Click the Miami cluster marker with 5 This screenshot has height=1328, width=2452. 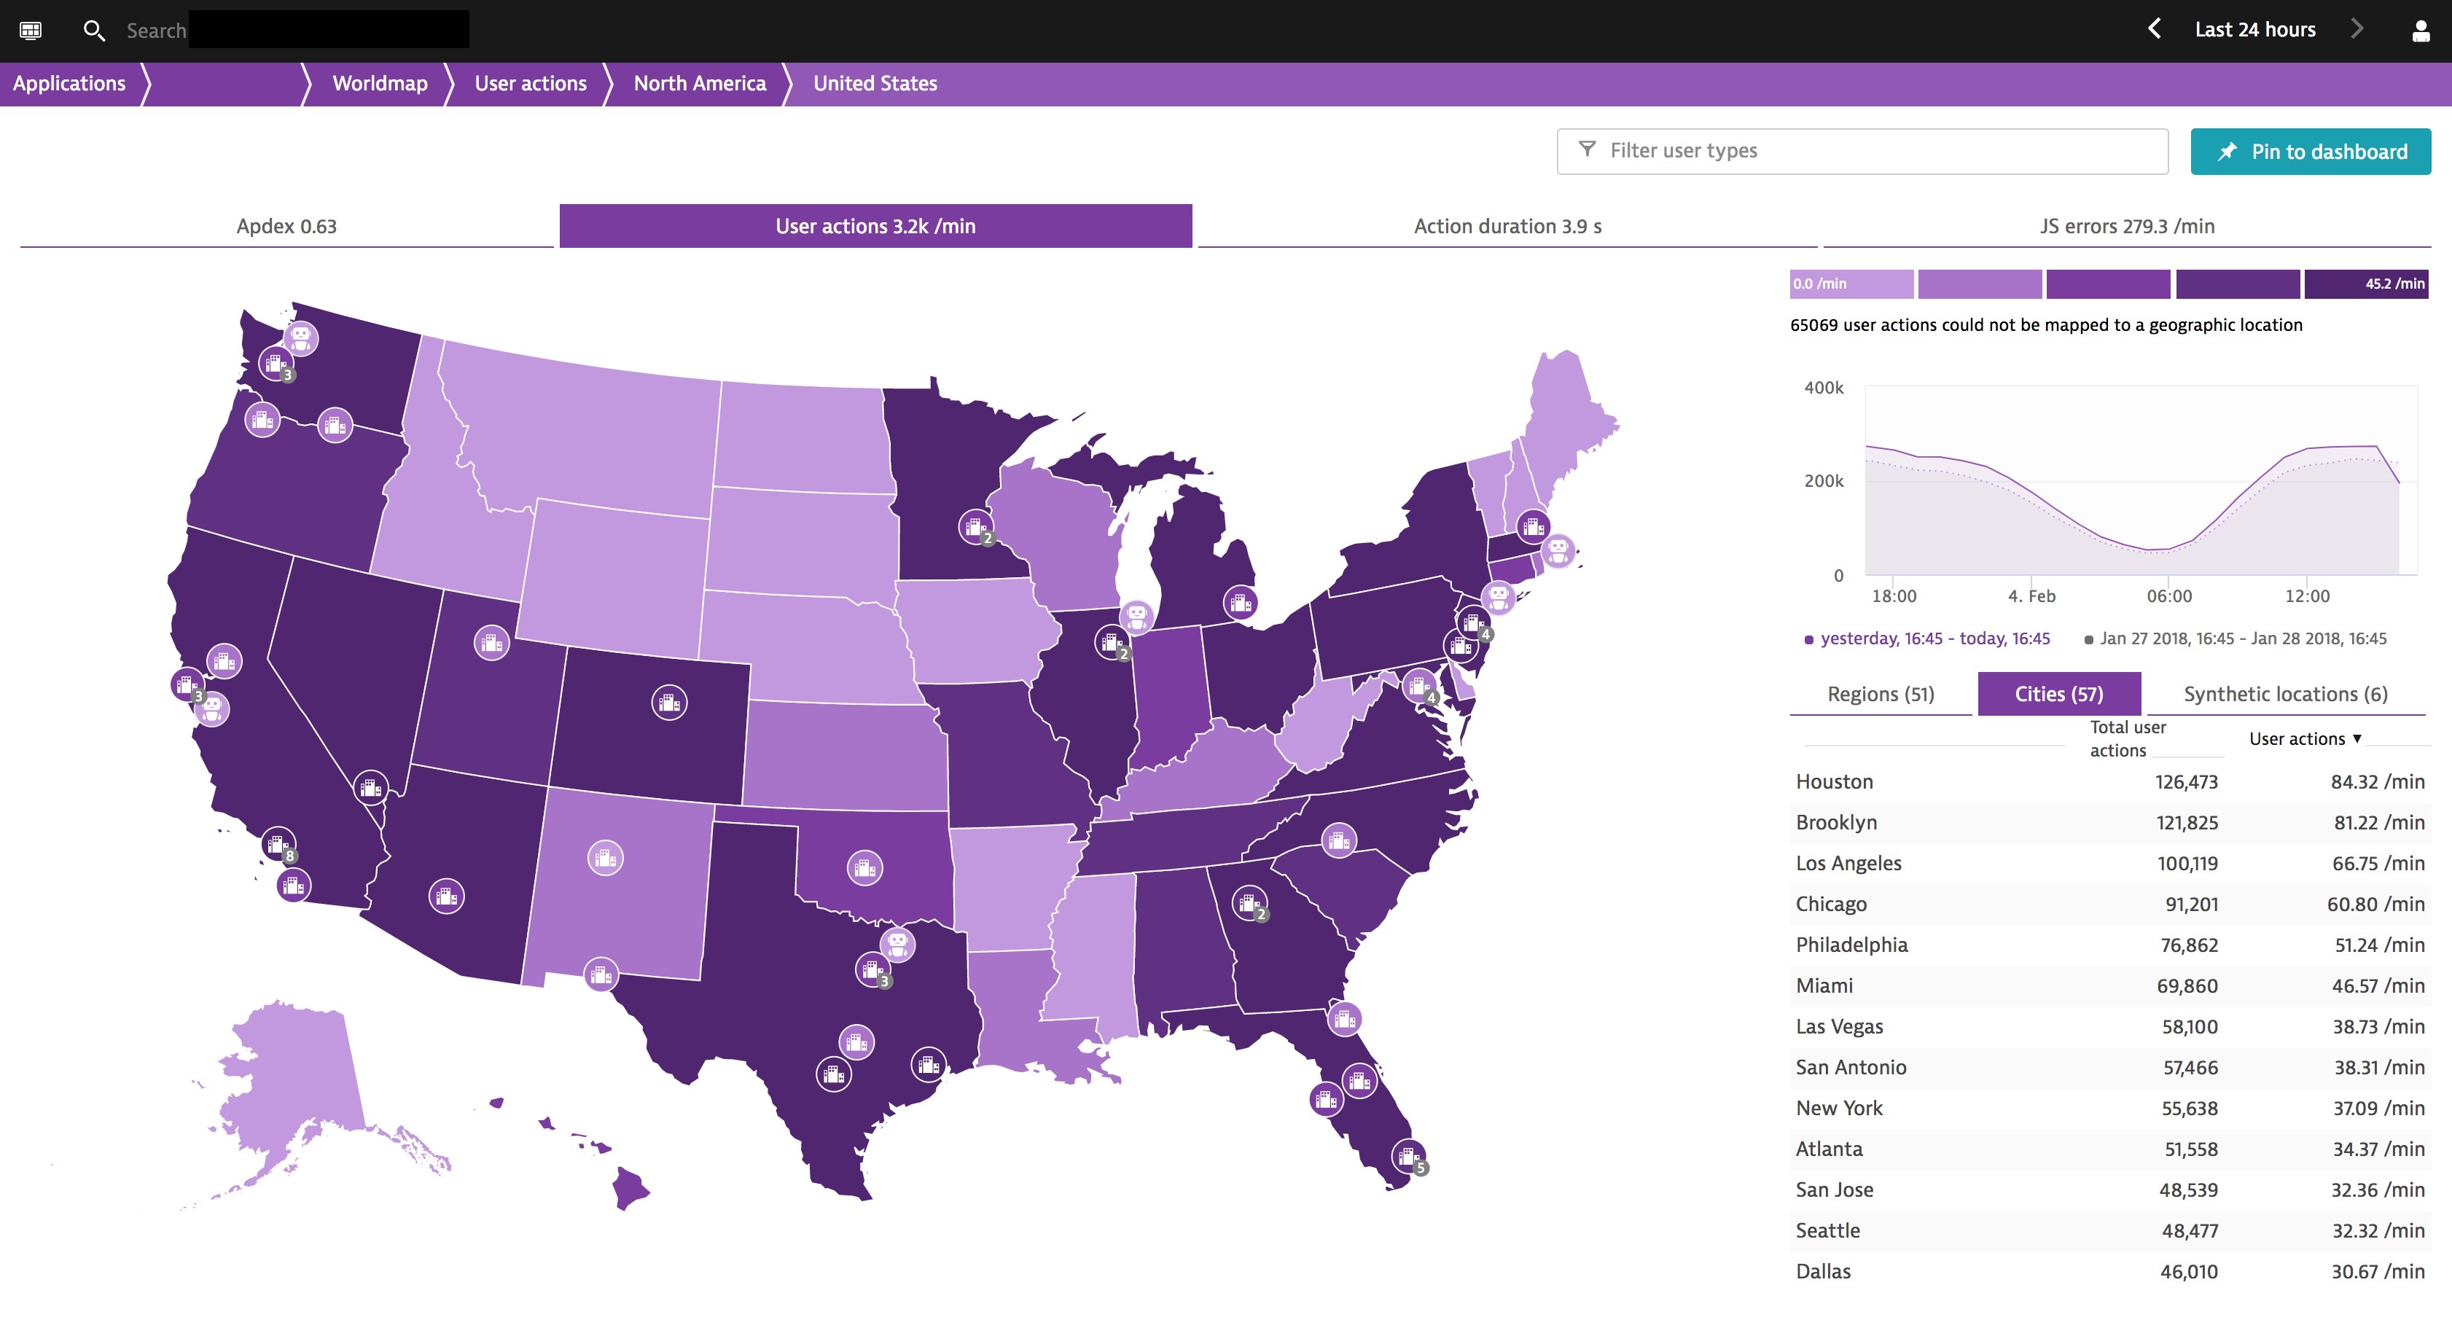point(1410,1157)
